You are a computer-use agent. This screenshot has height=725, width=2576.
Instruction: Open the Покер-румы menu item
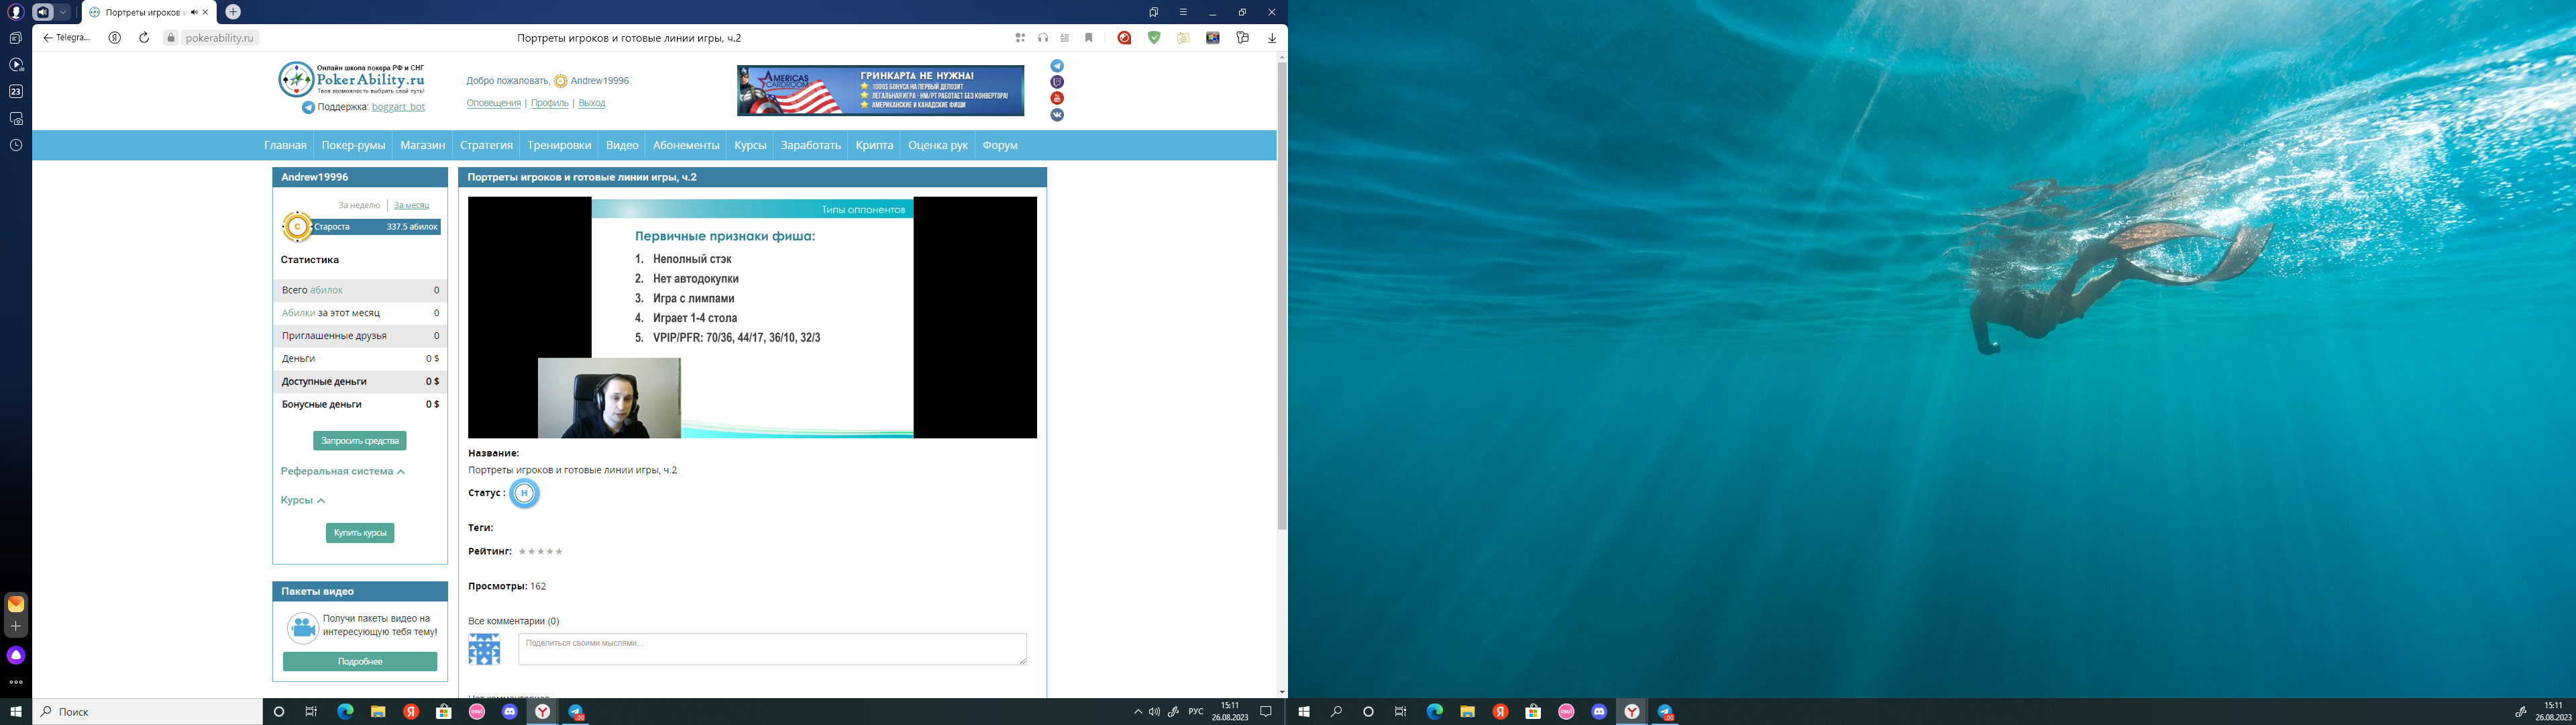click(x=353, y=145)
